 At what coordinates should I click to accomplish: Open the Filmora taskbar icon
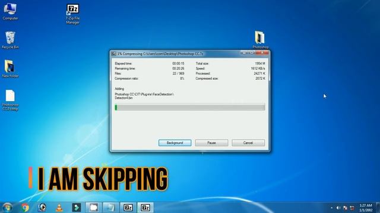(77, 208)
